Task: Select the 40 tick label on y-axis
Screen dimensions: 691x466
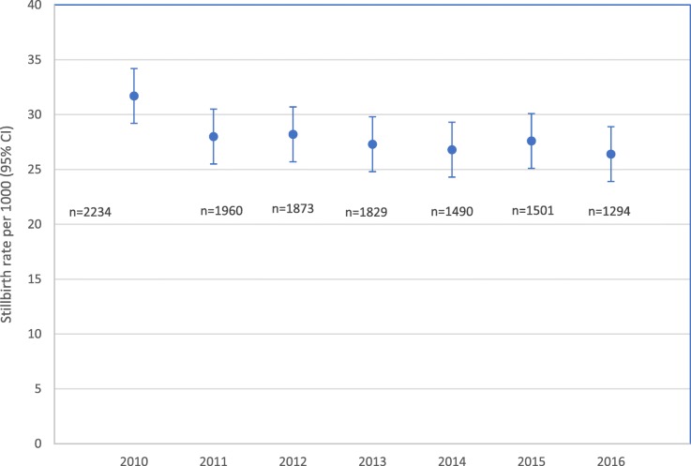Action: tap(35, 6)
